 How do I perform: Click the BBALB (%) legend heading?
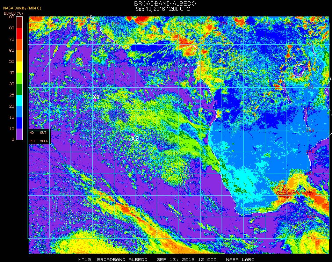pos(13,13)
